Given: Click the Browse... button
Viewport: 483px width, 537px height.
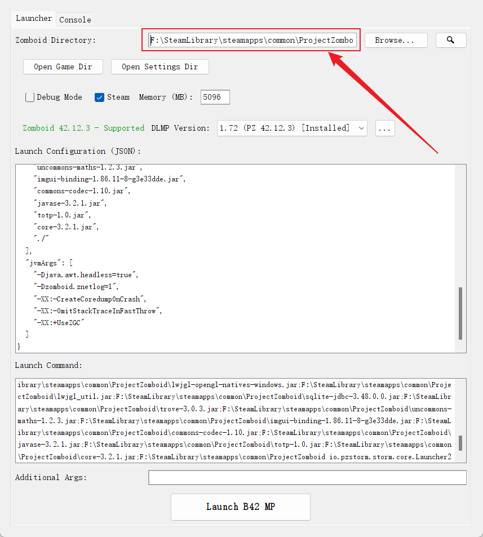Looking at the screenshot, I should point(396,41).
